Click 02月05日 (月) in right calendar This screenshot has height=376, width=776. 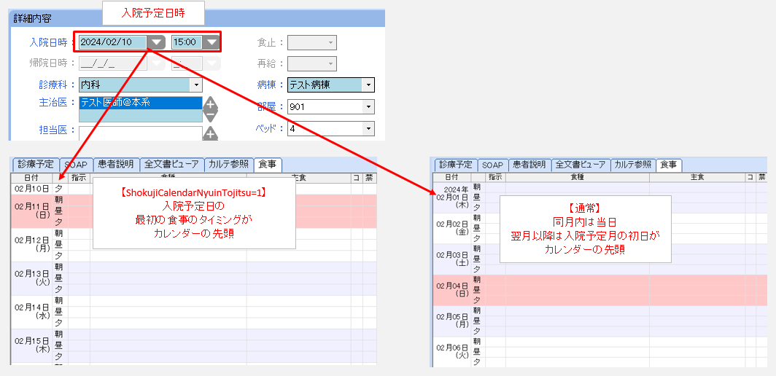[452, 321]
